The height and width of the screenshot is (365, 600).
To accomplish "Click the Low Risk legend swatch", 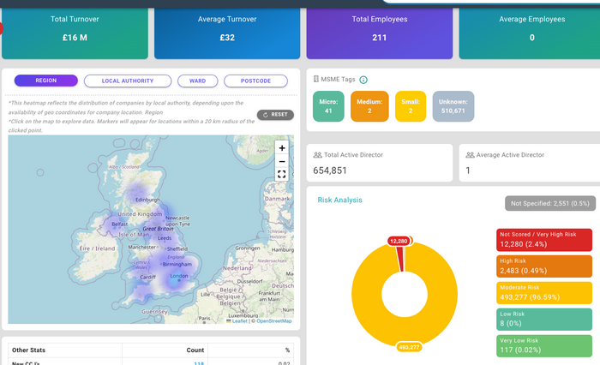I will (543, 320).
